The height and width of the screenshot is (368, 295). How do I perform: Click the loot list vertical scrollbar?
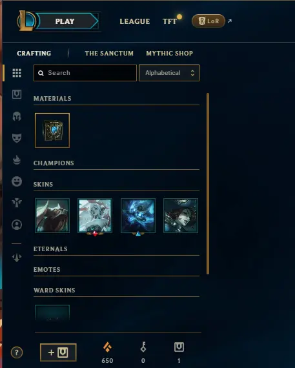[x=208, y=183]
